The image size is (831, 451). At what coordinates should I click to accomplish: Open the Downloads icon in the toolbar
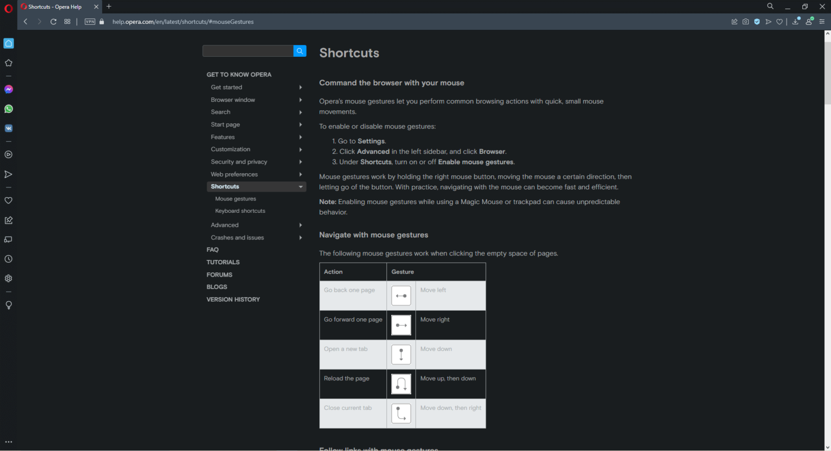point(795,22)
